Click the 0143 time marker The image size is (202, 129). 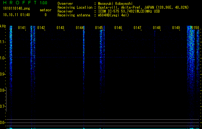60,28
